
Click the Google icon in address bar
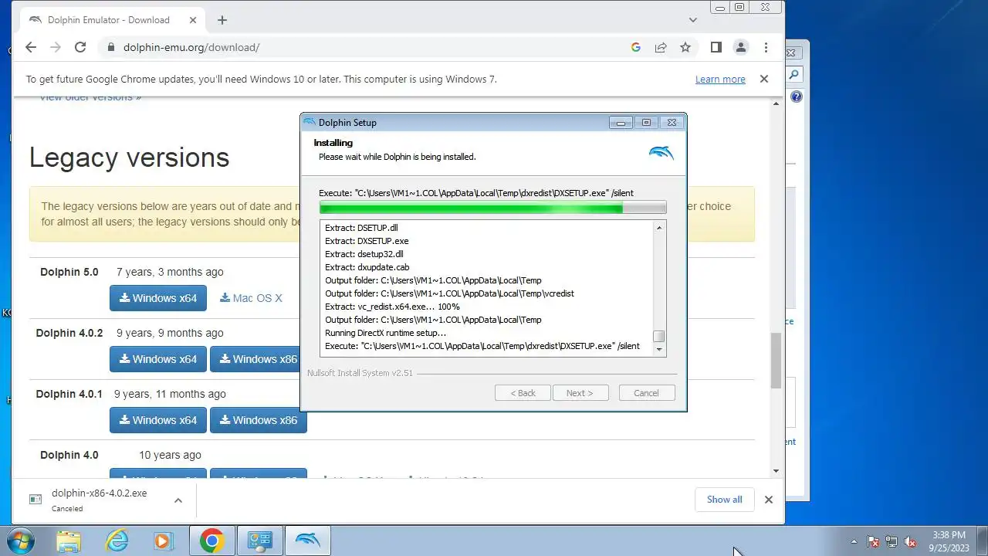(x=636, y=47)
